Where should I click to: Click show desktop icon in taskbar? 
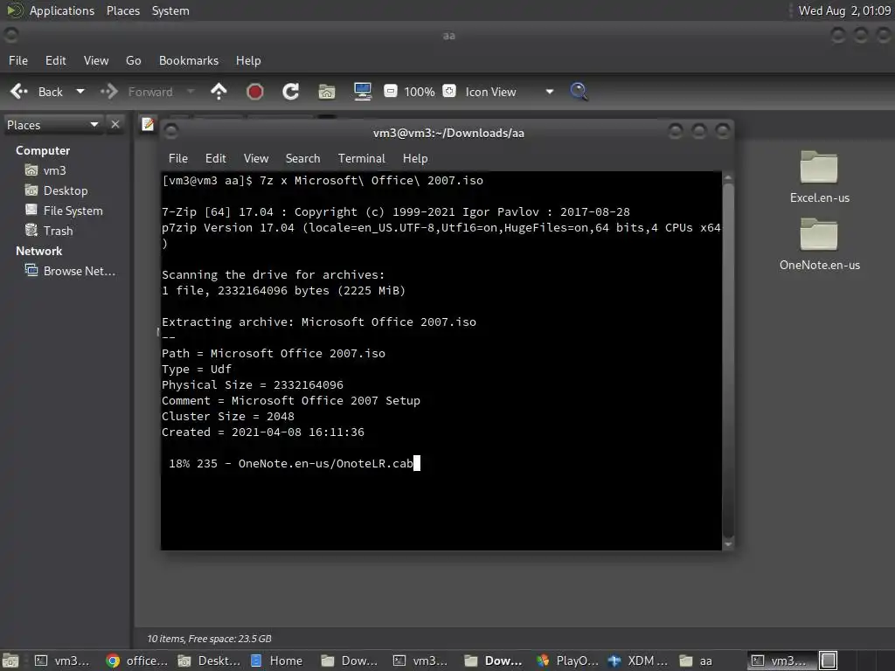click(x=10, y=661)
